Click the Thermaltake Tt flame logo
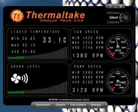This screenshot has width=138, height=112. pos(17,16)
